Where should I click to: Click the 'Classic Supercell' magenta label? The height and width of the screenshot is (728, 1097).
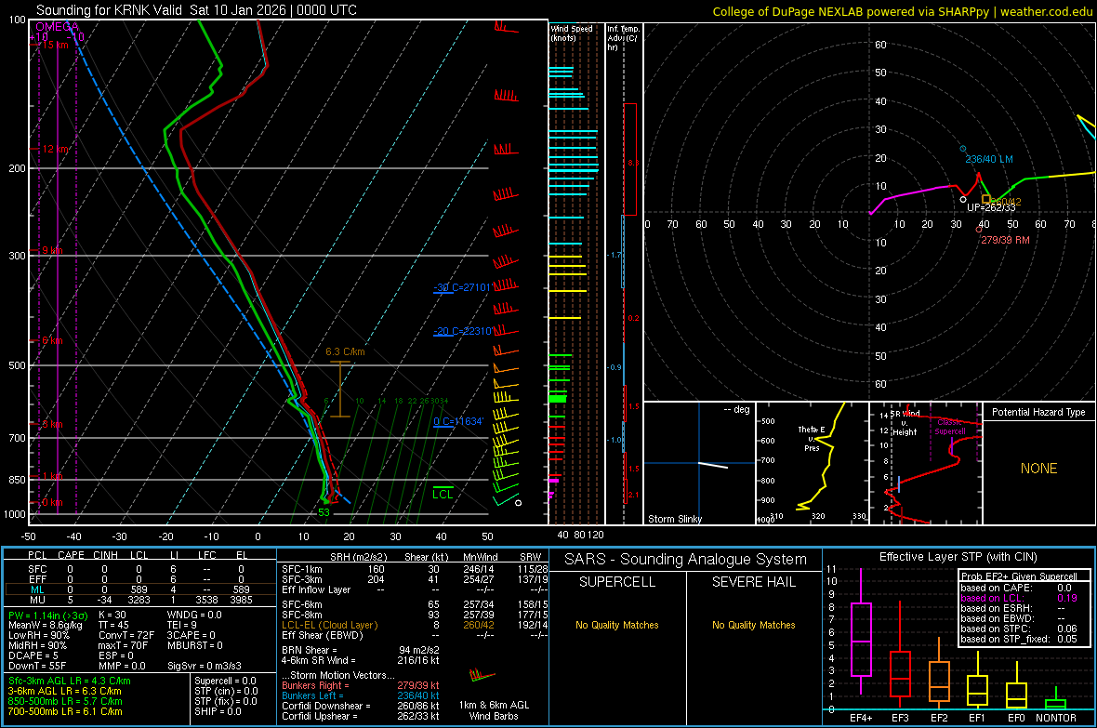pyautogui.click(x=950, y=427)
